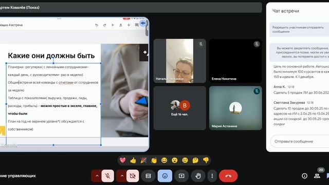
Task: Click slide line Общие встречи всей команды
Action: [53, 83]
